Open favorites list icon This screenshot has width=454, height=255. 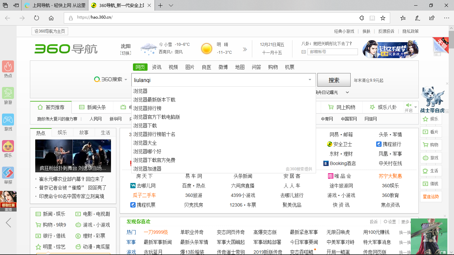point(403,18)
